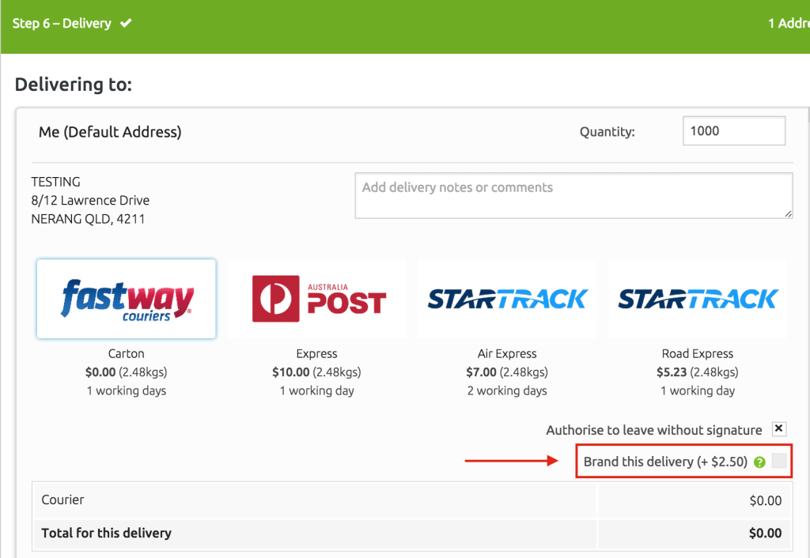Select the StarTrack Road Express logo
This screenshot has width=810, height=558.
[698, 299]
